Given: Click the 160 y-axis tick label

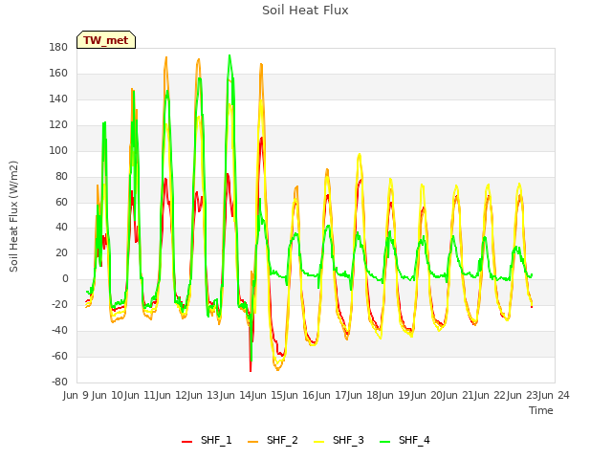Looking at the screenshot, I should [x=58, y=73].
